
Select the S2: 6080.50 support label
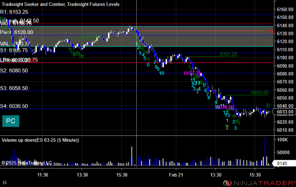coord(14,71)
